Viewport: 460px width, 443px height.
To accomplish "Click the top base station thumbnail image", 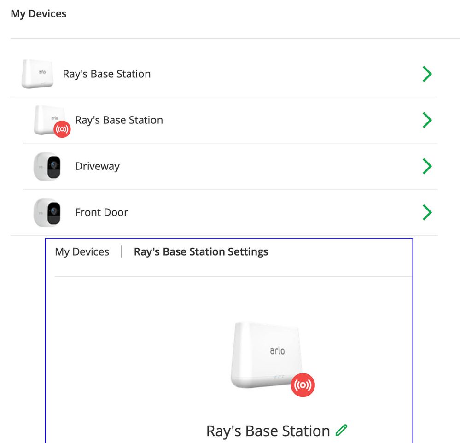I will pos(38,74).
